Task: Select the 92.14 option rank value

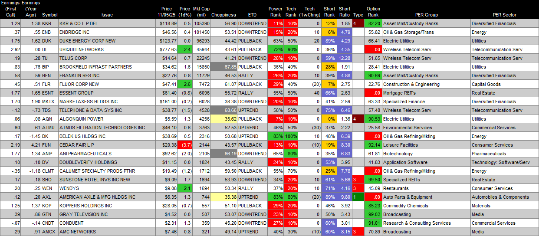Action: tap(373, 145)
